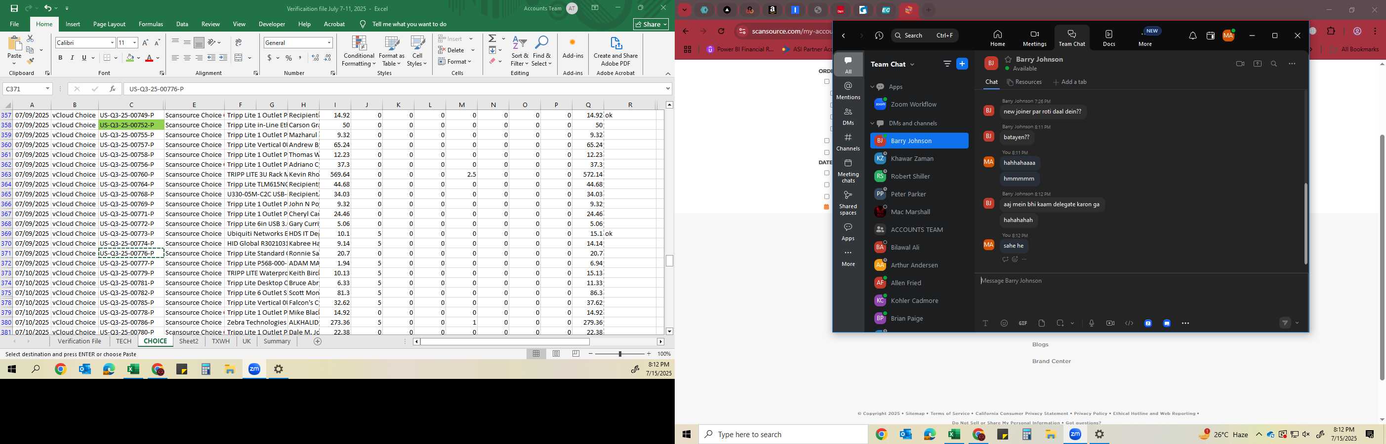Switch to Page Break Preview view in Excel
The height and width of the screenshot is (444, 1386).
coord(576,354)
